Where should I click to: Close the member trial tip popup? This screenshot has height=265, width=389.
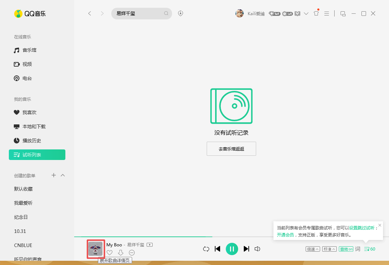[380, 225]
